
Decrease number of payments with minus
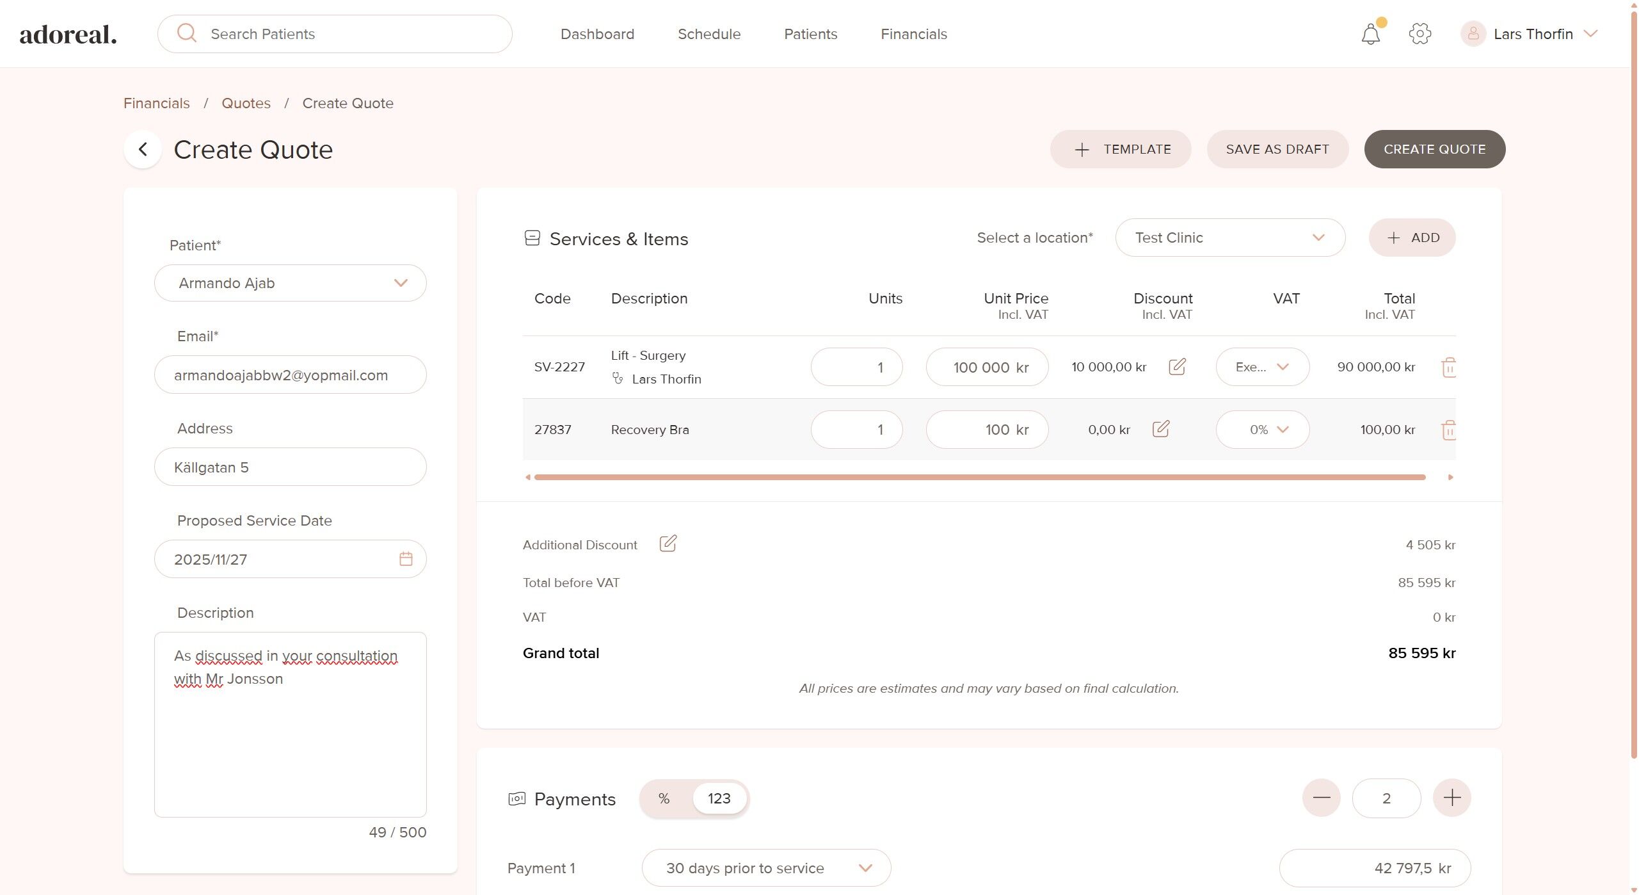coord(1321,798)
